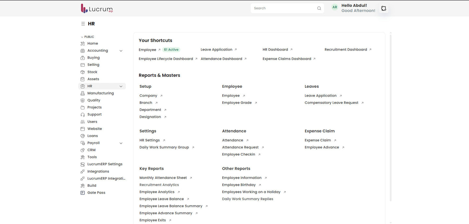Click inside the Search field
Viewport: 469px width, 224px height.
point(282,8)
